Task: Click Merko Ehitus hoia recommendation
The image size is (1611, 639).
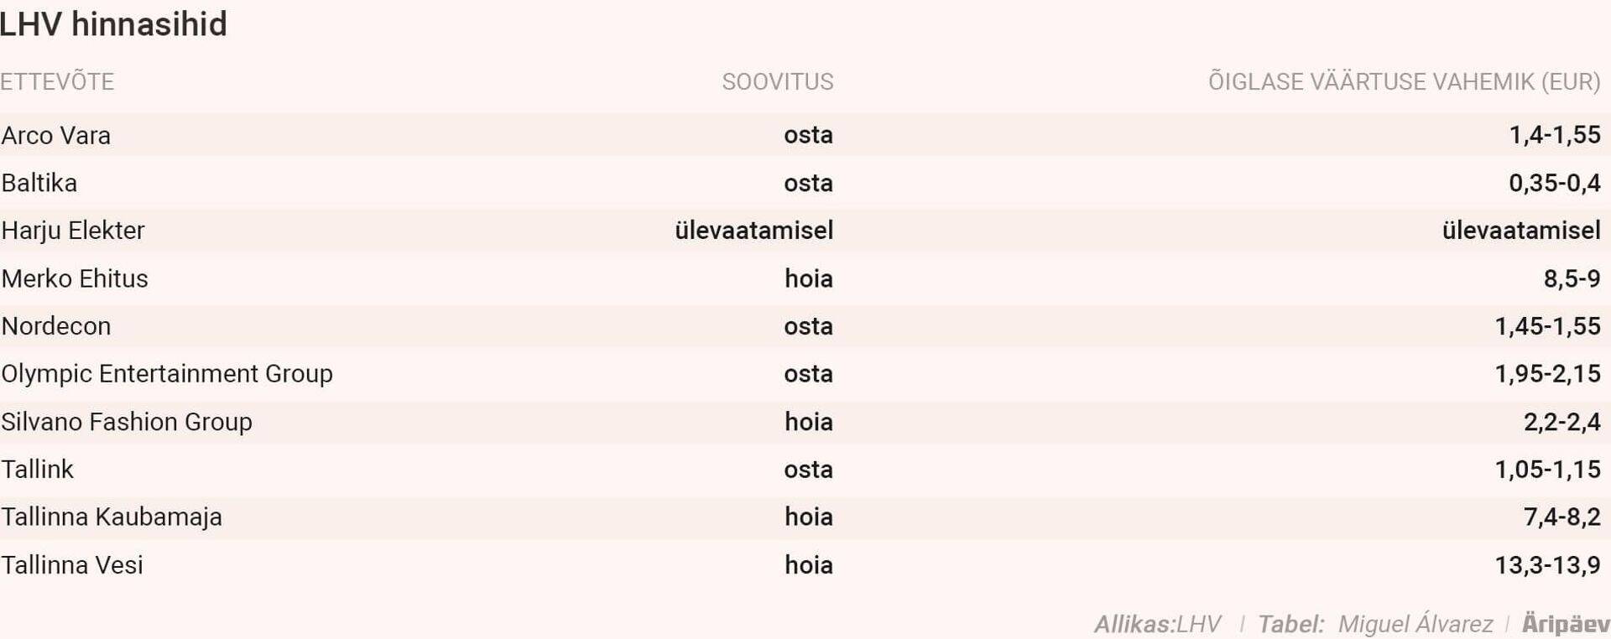Action: (809, 278)
